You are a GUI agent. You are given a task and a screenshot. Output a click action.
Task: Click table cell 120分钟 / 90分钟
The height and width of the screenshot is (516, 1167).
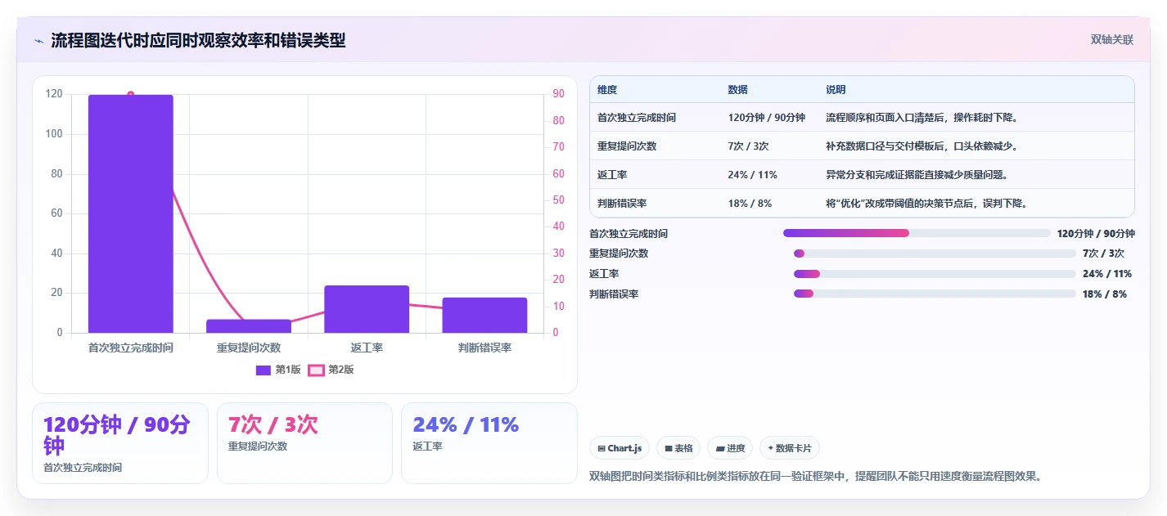767,118
